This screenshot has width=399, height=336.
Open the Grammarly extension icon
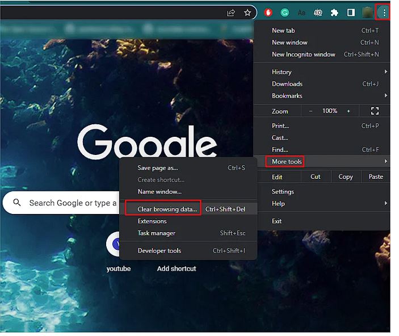285,12
